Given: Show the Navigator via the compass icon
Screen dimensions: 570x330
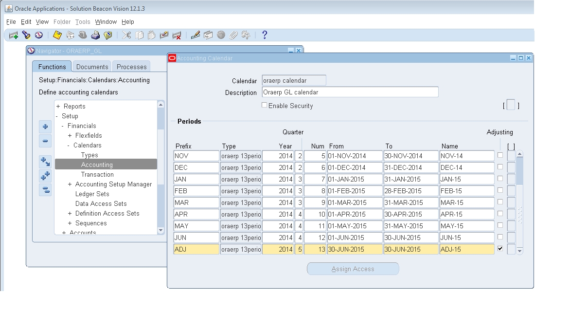Looking at the screenshot, I should (x=39, y=35).
